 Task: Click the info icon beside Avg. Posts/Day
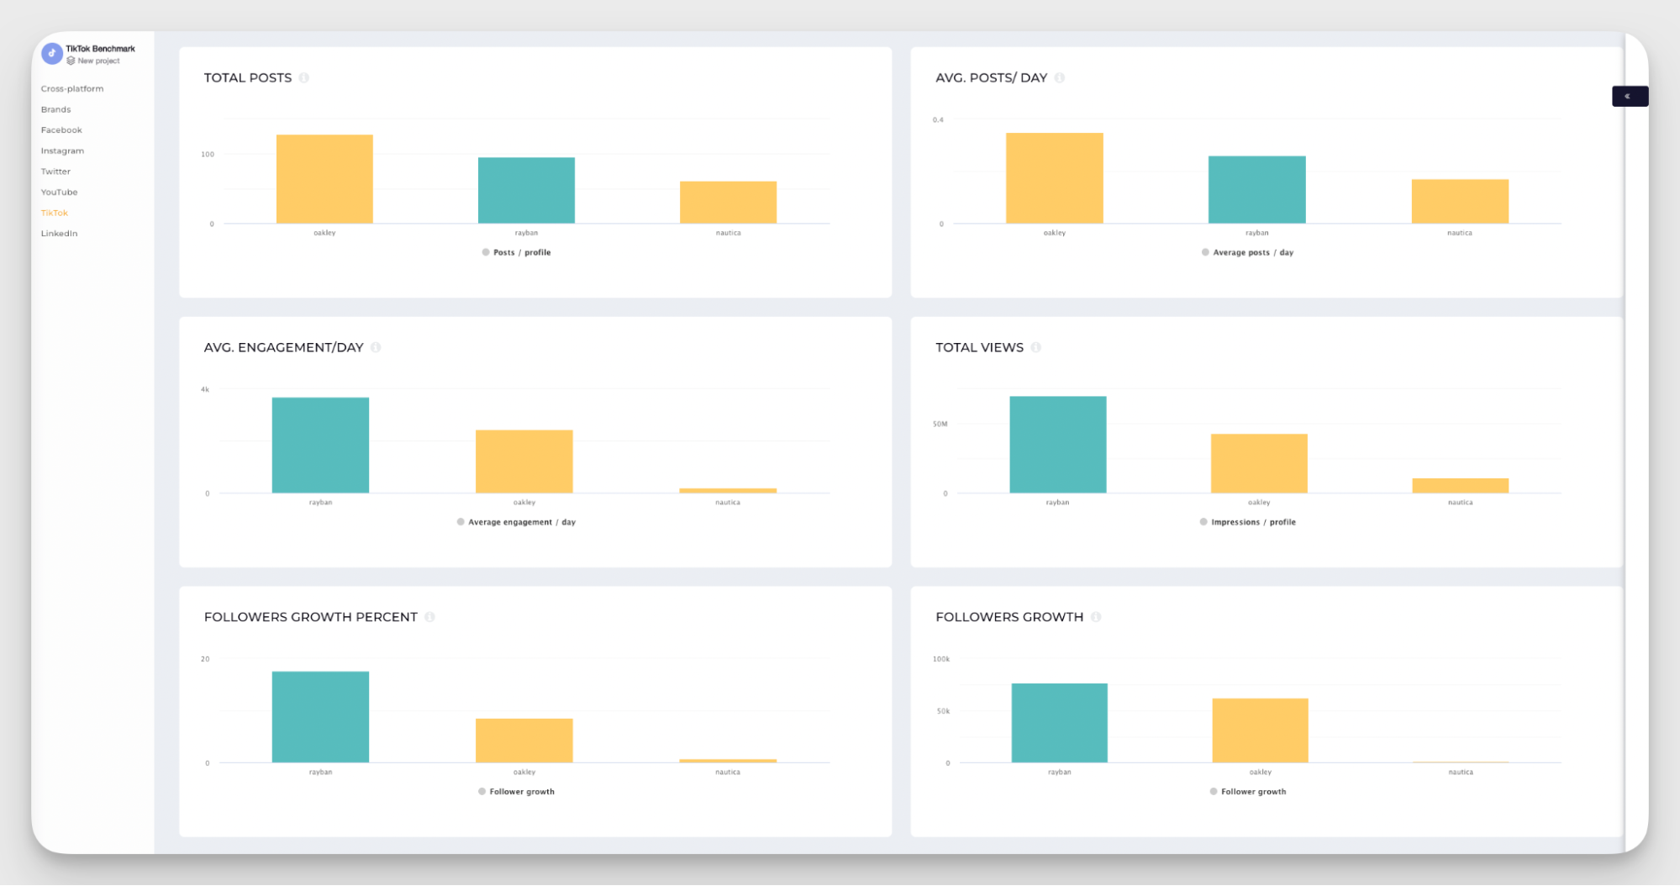(1060, 77)
